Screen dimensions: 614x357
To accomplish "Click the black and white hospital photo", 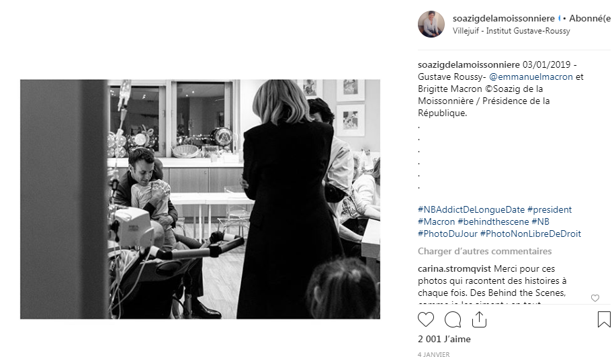I will click(200, 199).
